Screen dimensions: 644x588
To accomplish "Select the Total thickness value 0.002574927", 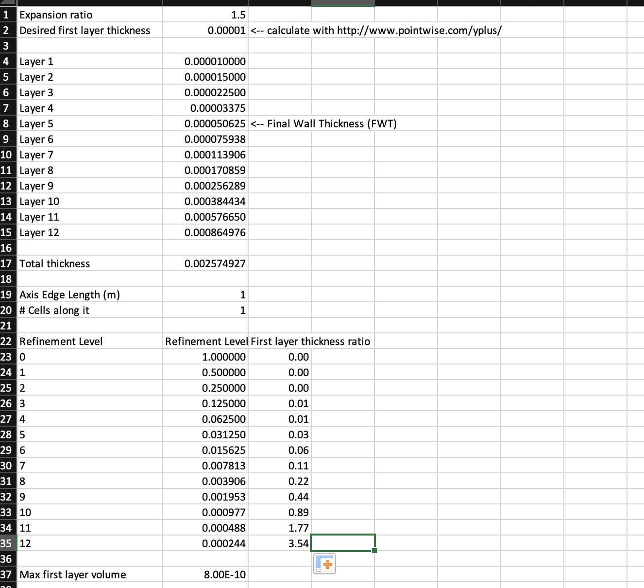I will tap(205, 264).
